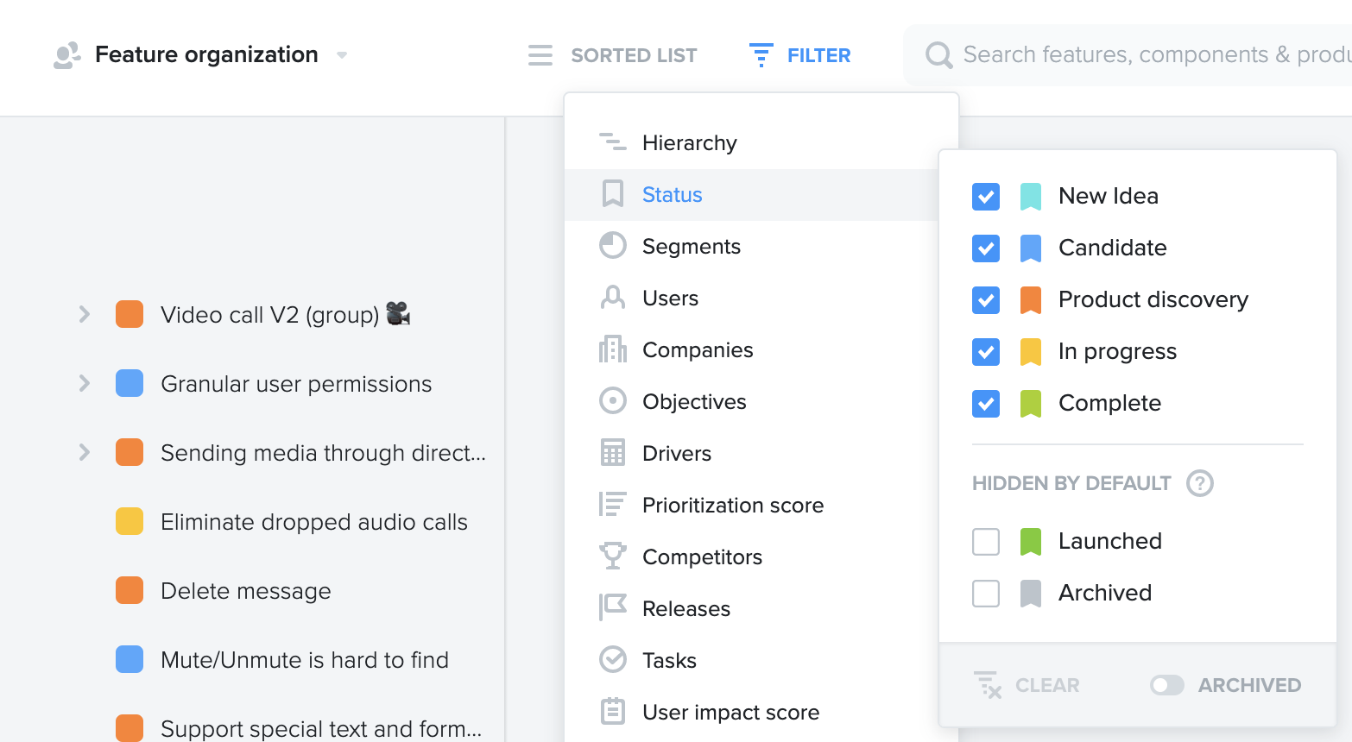Click the Hierarchy filter icon
This screenshot has height=742, width=1352.
click(x=612, y=142)
